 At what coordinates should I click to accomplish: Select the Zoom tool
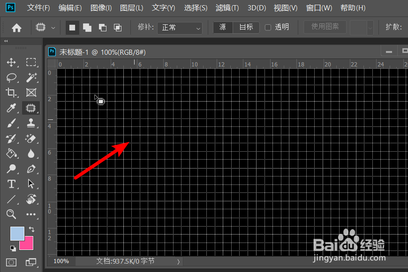click(x=11, y=214)
